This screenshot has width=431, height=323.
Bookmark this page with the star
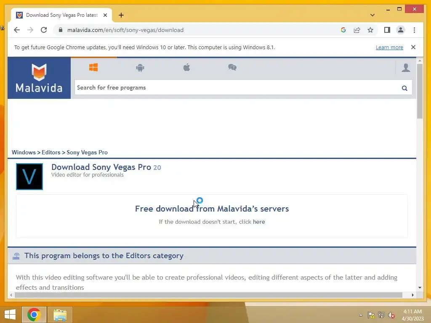pos(370,30)
